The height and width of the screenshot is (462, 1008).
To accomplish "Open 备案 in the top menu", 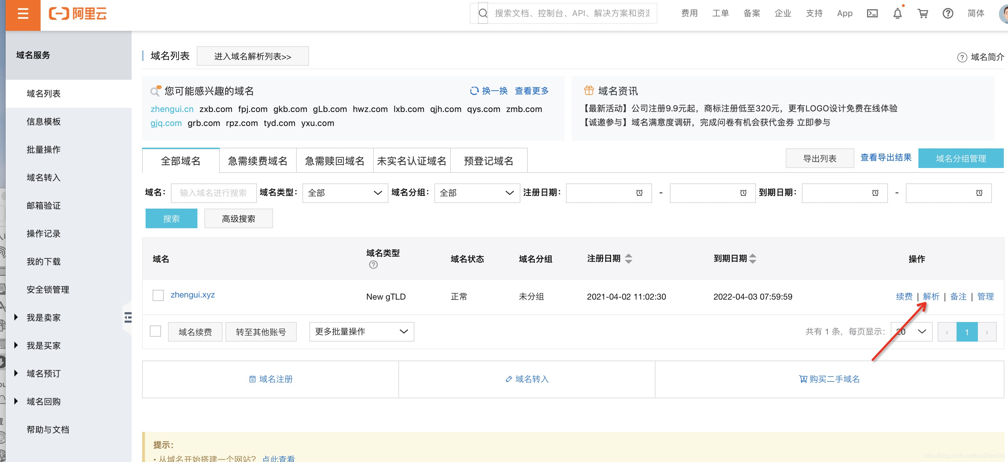I will [x=752, y=14].
